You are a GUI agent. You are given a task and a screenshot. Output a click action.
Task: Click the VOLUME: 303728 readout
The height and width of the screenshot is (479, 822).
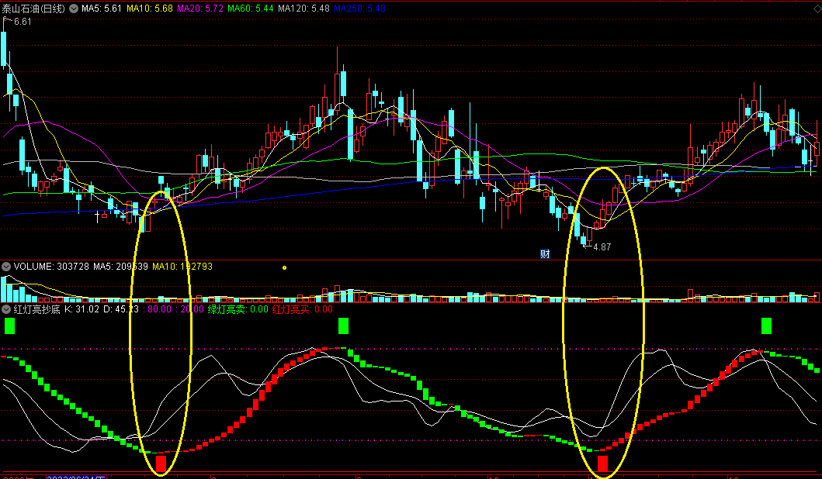click(51, 267)
